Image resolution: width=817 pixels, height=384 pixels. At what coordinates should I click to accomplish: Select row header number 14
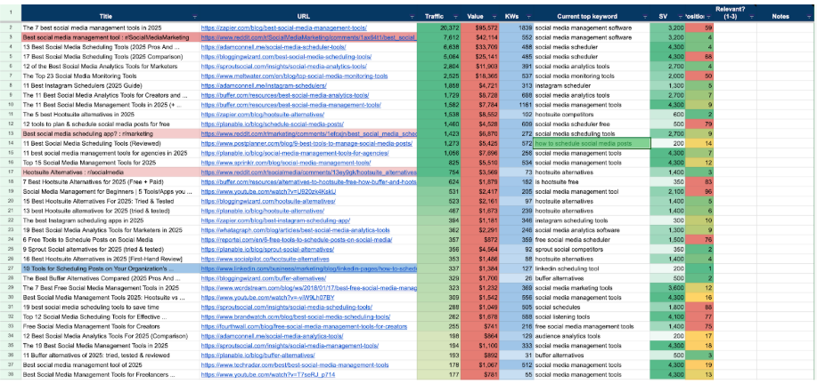point(11,143)
